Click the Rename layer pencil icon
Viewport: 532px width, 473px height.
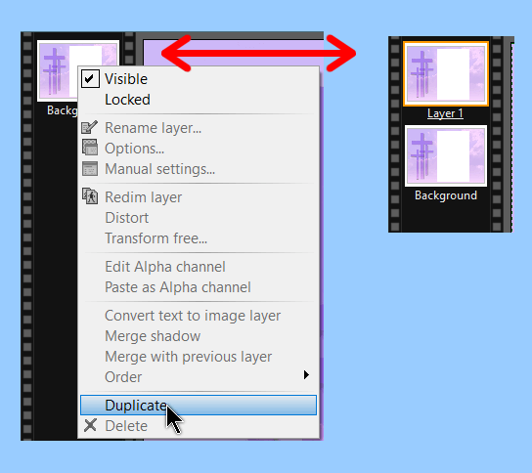click(x=90, y=127)
